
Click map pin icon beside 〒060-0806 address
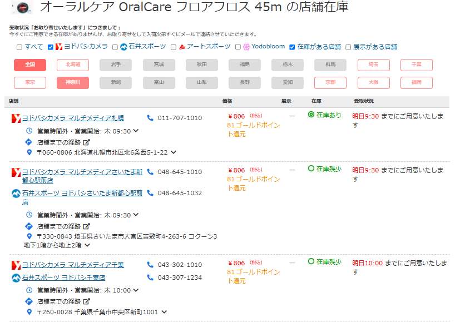pyautogui.click(x=29, y=152)
